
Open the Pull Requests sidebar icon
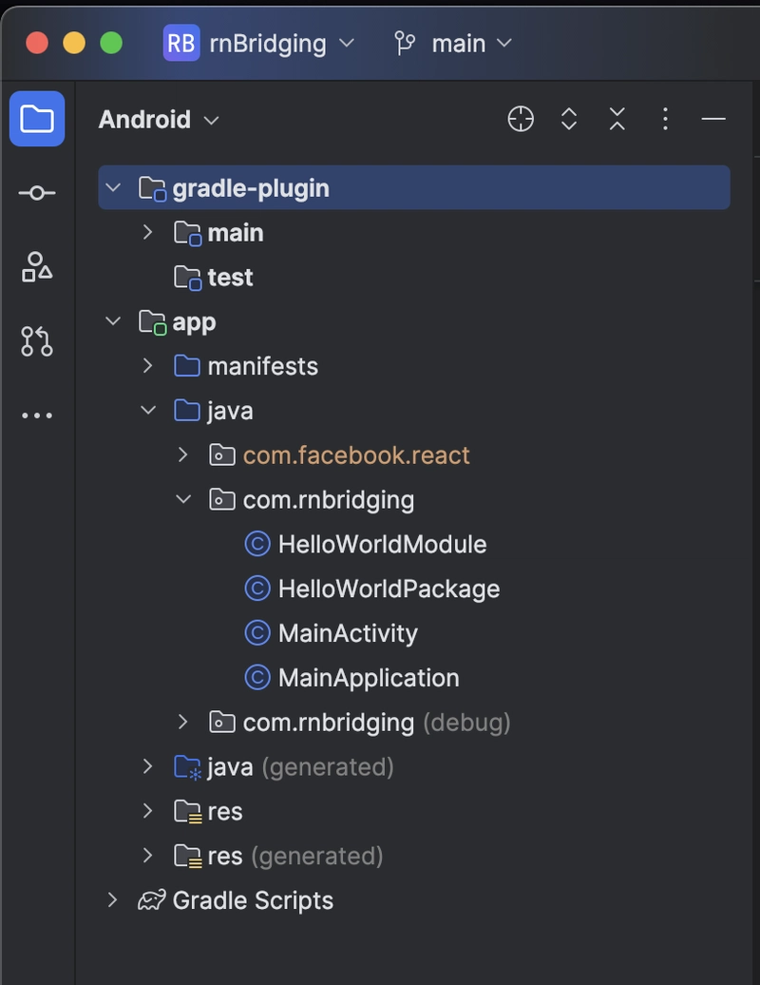click(37, 341)
